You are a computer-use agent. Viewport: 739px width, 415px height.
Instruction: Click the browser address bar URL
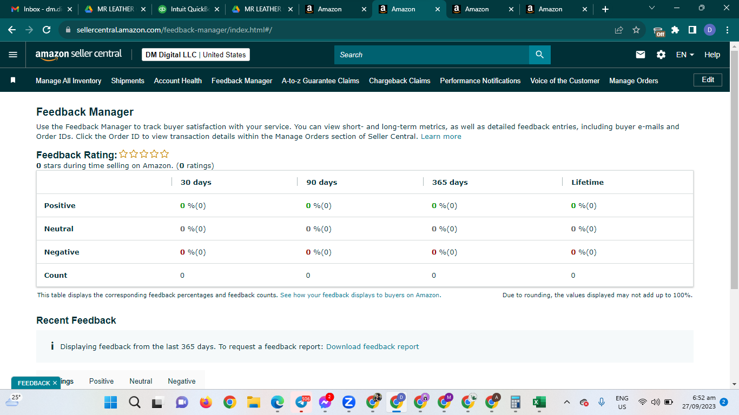tap(174, 30)
